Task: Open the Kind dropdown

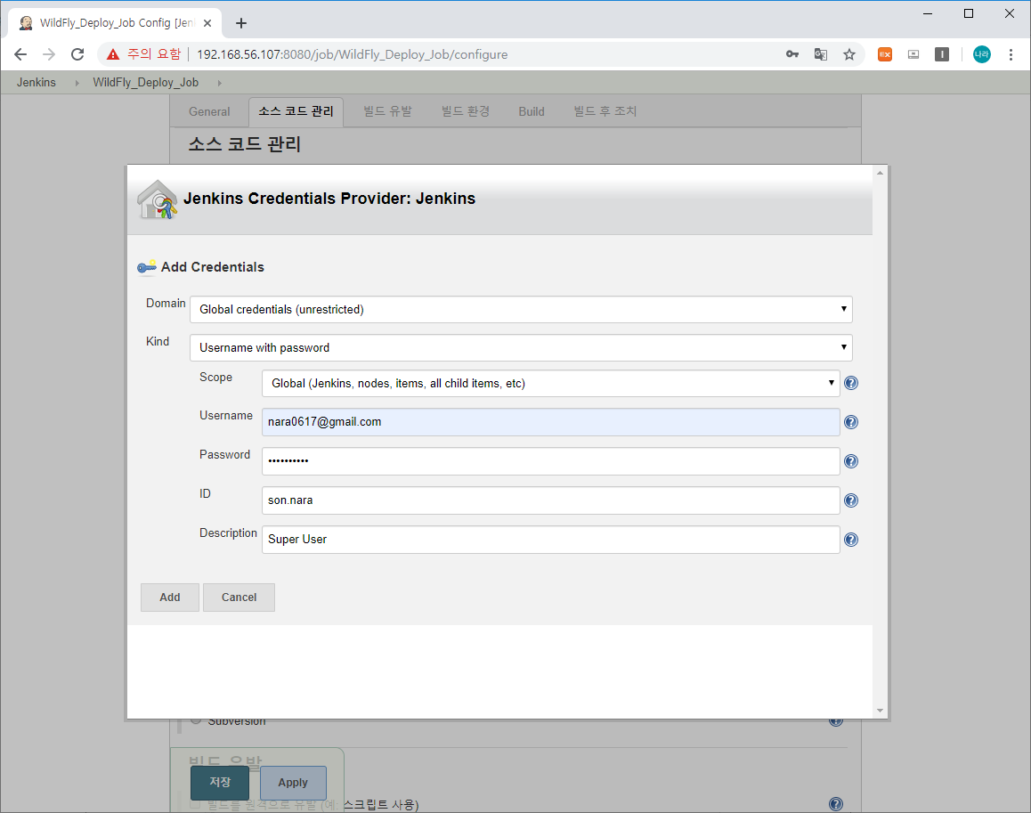Action: [521, 347]
